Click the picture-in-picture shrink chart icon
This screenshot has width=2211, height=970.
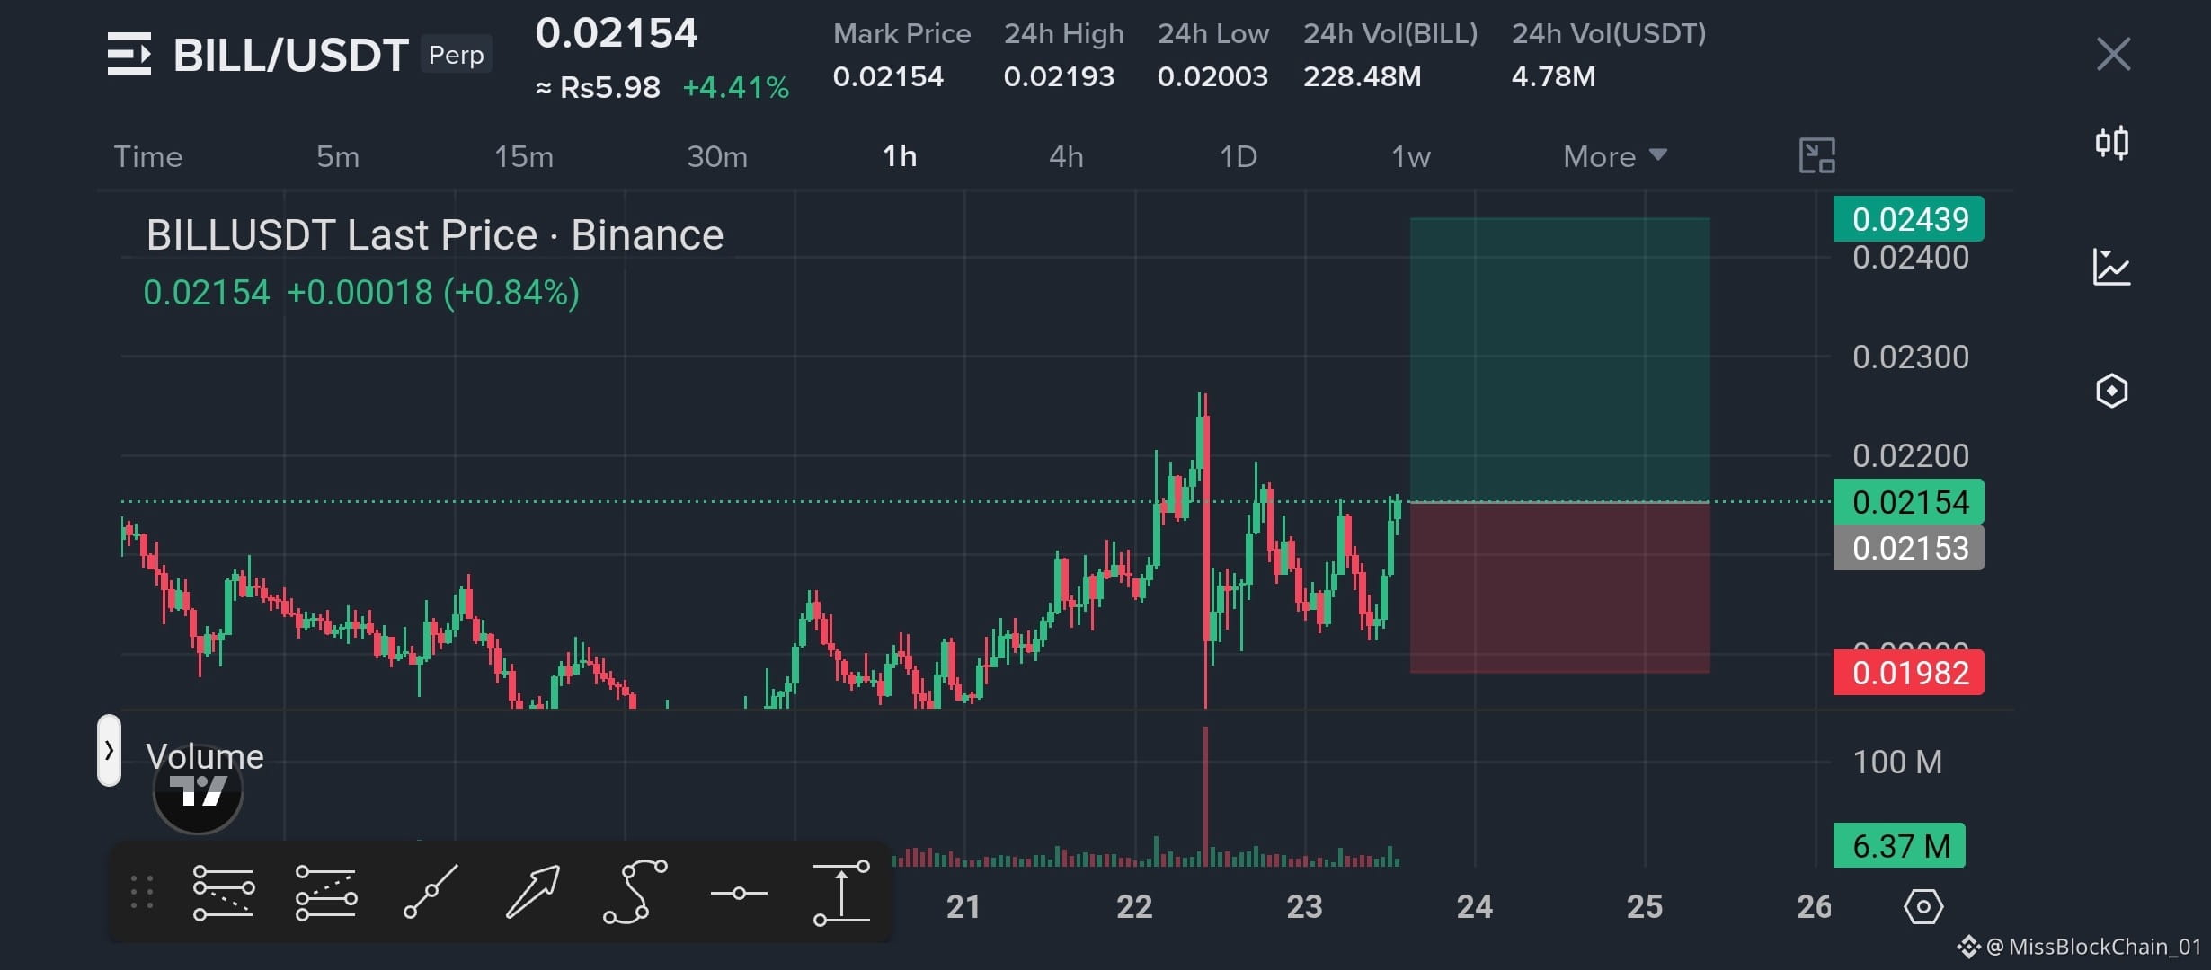coord(1816,155)
